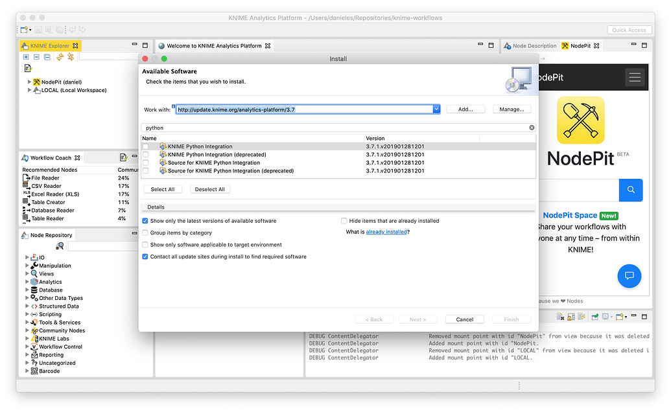The height and width of the screenshot is (412, 671).
Task: Click the blue search icon in the NodePit panel
Action: coord(630,190)
